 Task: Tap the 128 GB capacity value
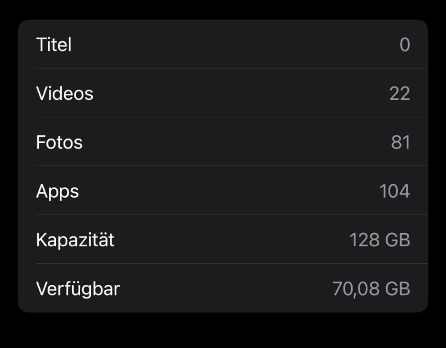click(x=380, y=240)
